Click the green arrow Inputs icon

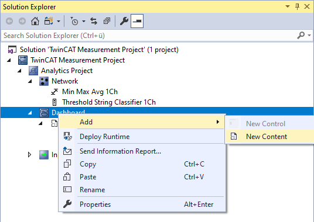click(44, 155)
